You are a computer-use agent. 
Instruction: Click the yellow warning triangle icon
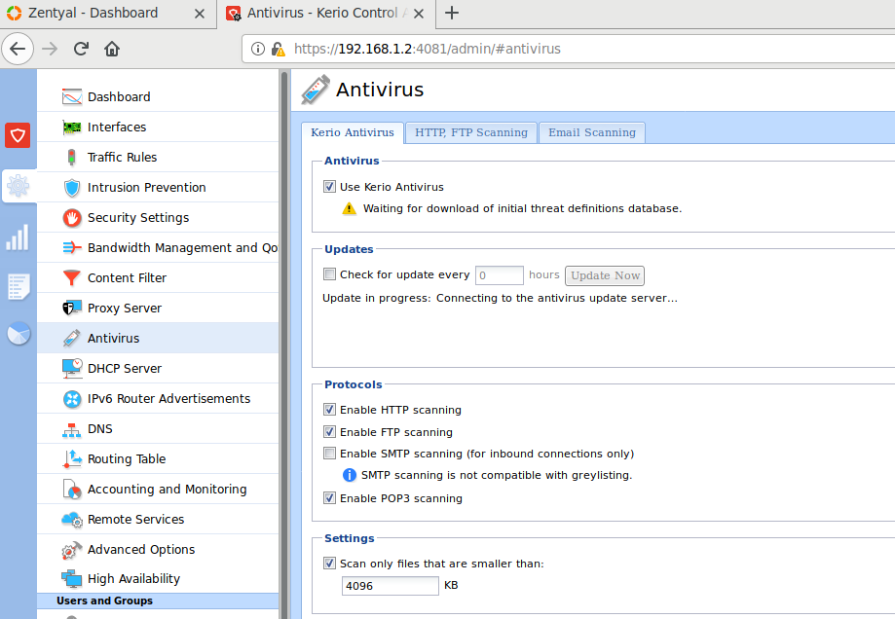pos(349,209)
